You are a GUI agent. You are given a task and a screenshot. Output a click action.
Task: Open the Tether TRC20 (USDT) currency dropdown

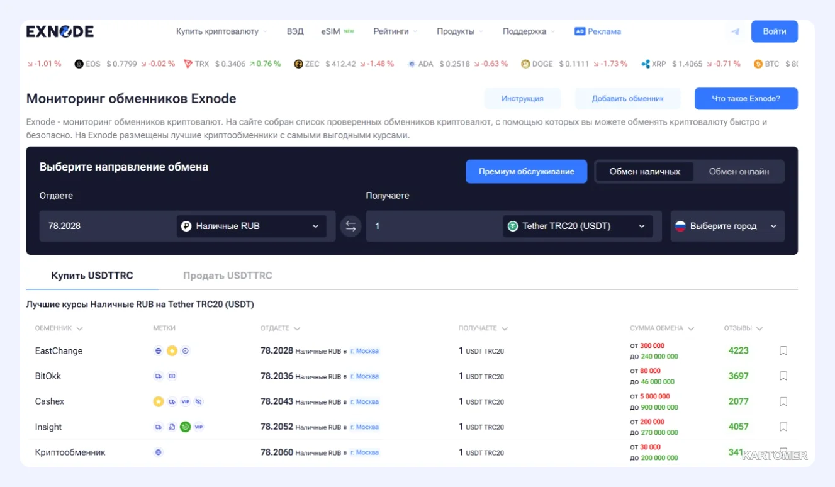(x=577, y=226)
